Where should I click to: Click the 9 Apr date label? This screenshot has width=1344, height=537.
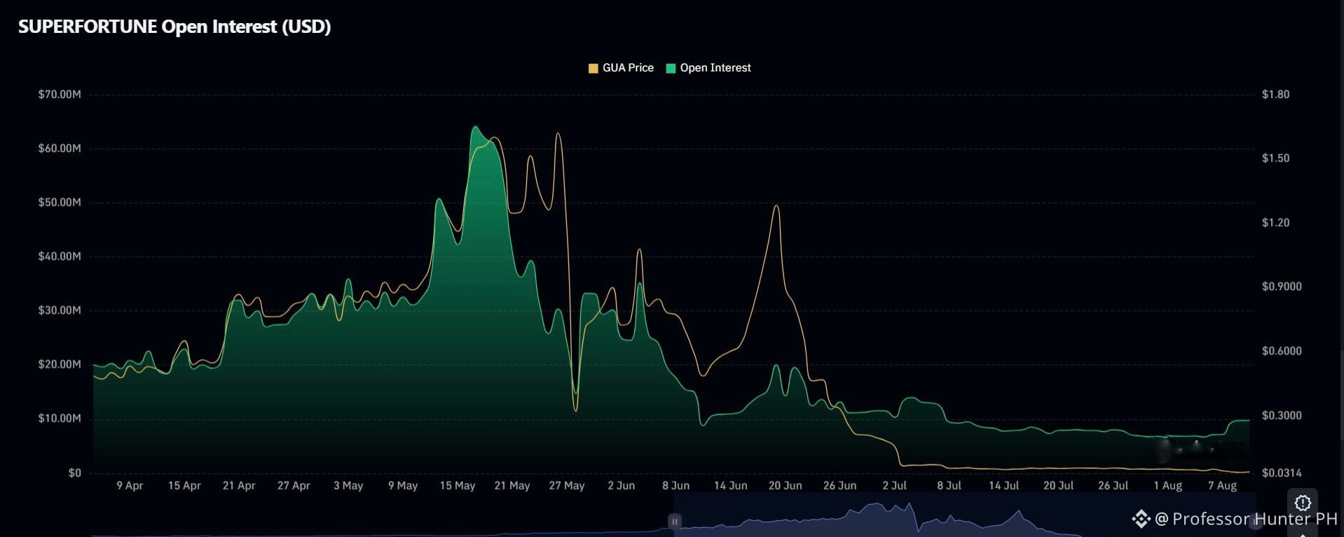point(130,485)
